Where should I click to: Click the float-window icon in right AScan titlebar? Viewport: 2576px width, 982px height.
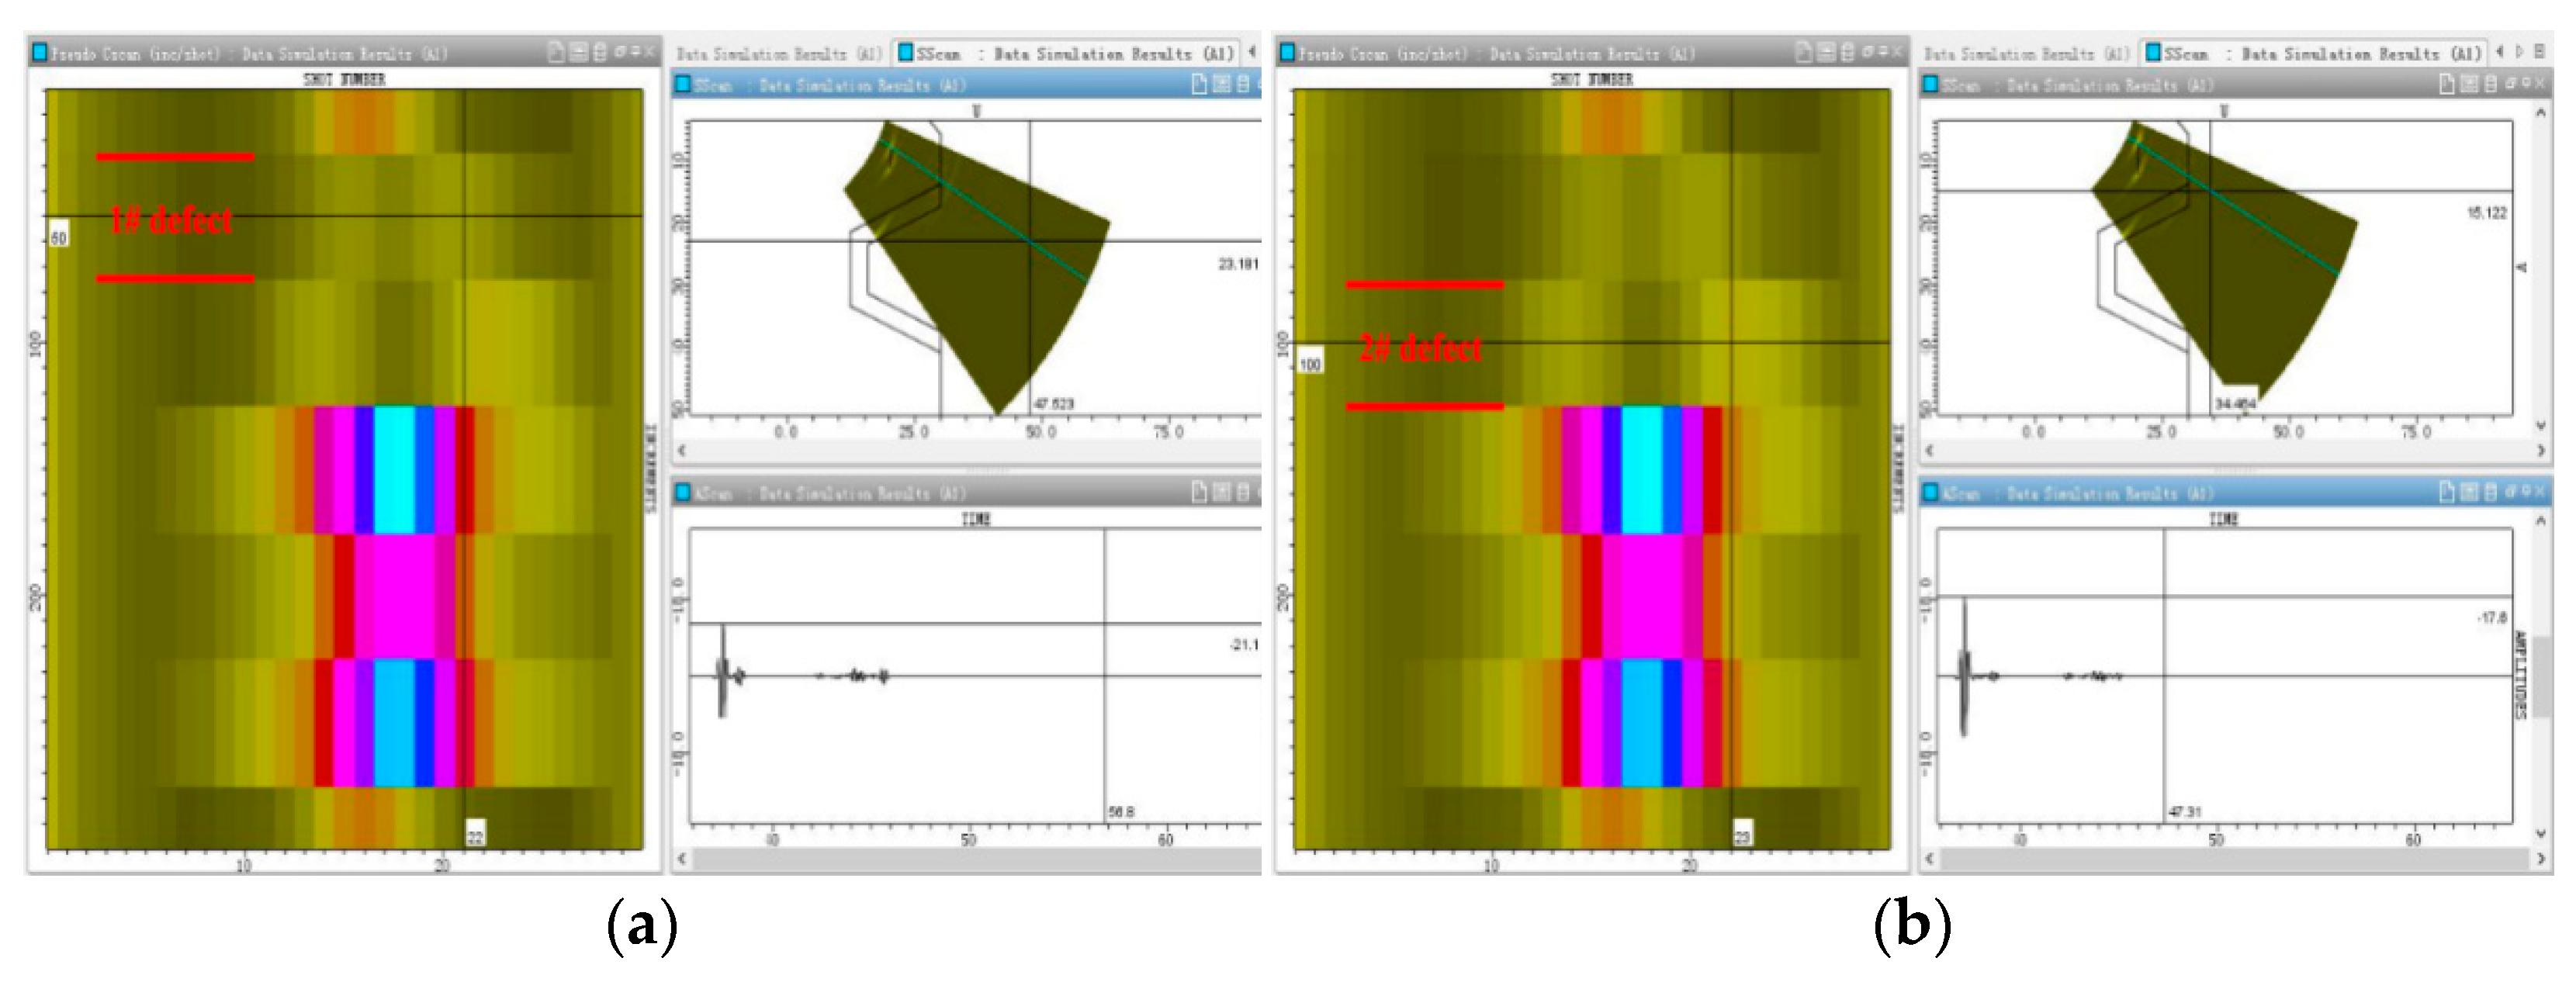click(x=2511, y=492)
